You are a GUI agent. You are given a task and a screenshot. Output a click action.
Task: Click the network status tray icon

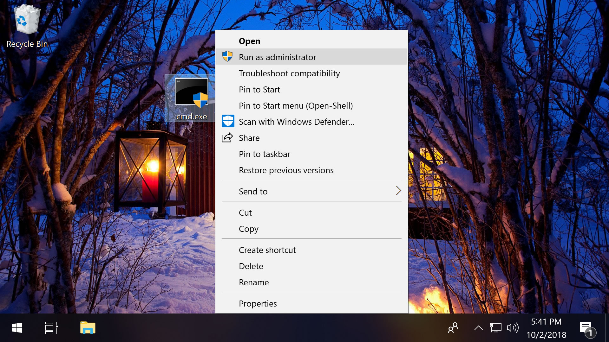pyautogui.click(x=495, y=328)
